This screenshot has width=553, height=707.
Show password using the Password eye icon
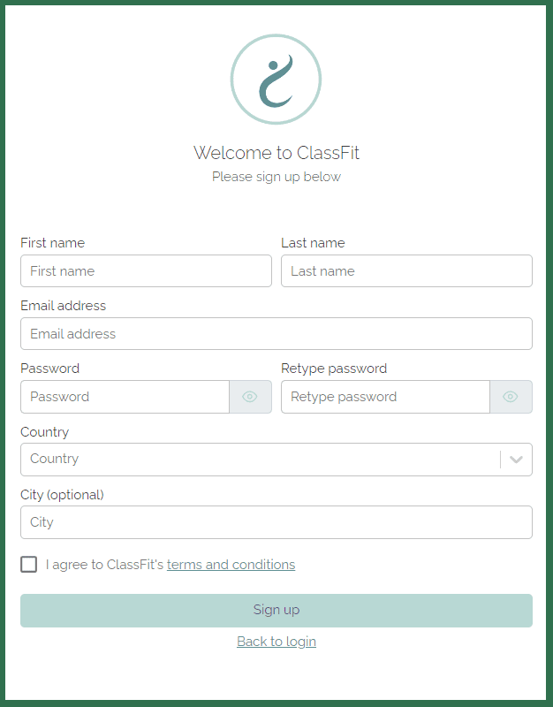pyautogui.click(x=250, y=397)
